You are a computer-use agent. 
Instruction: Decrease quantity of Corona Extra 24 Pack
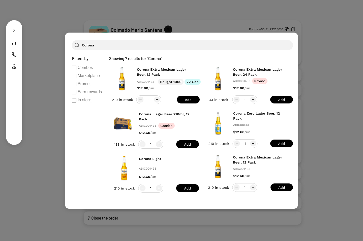click(x=237, y=100)
